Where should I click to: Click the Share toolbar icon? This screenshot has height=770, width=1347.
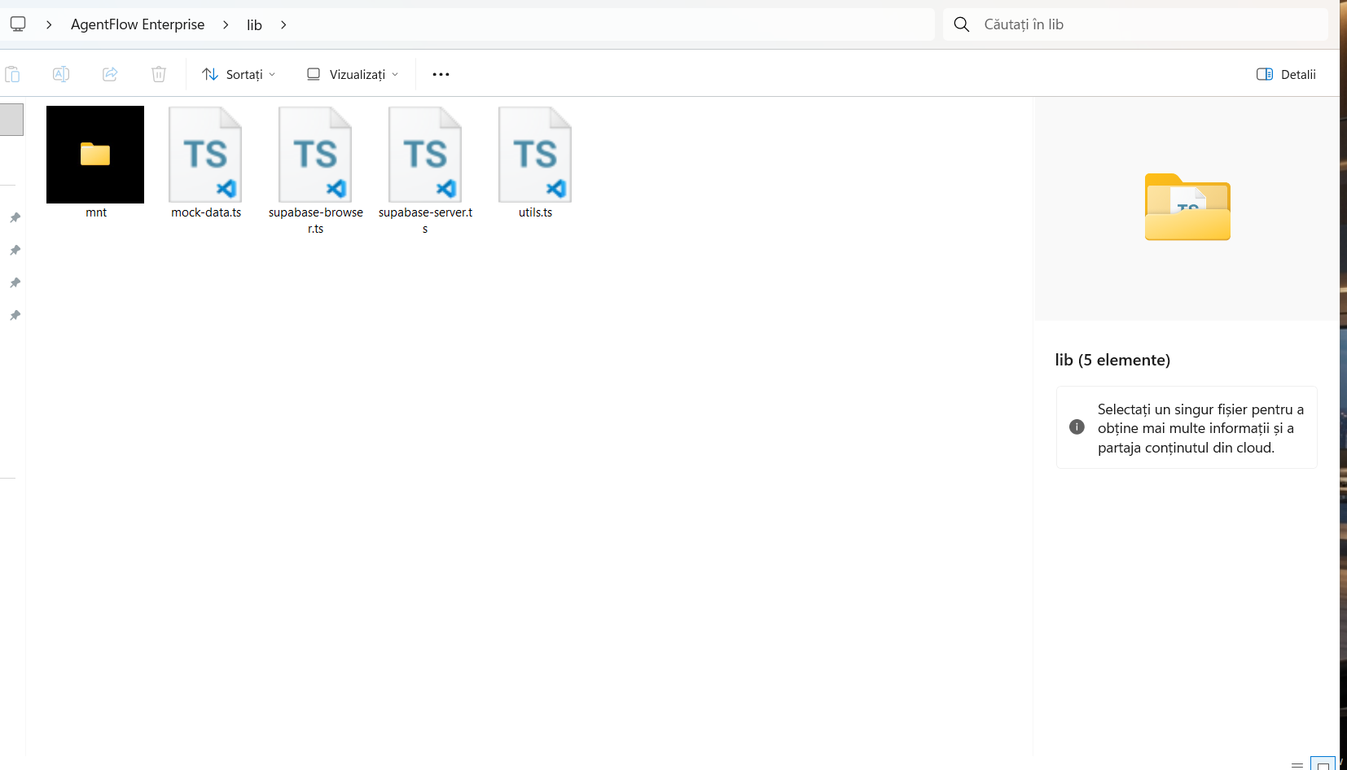point(110,74)
